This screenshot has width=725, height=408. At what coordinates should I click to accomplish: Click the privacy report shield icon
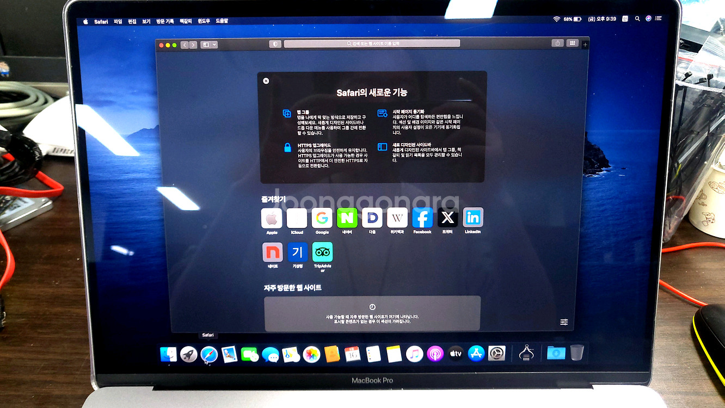pos(275,44)
